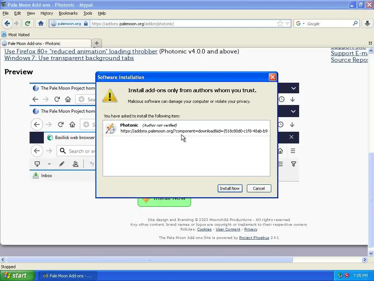Open the Tools menu
The height and width of the screenshot is (281, 374).
click(88, 13)
